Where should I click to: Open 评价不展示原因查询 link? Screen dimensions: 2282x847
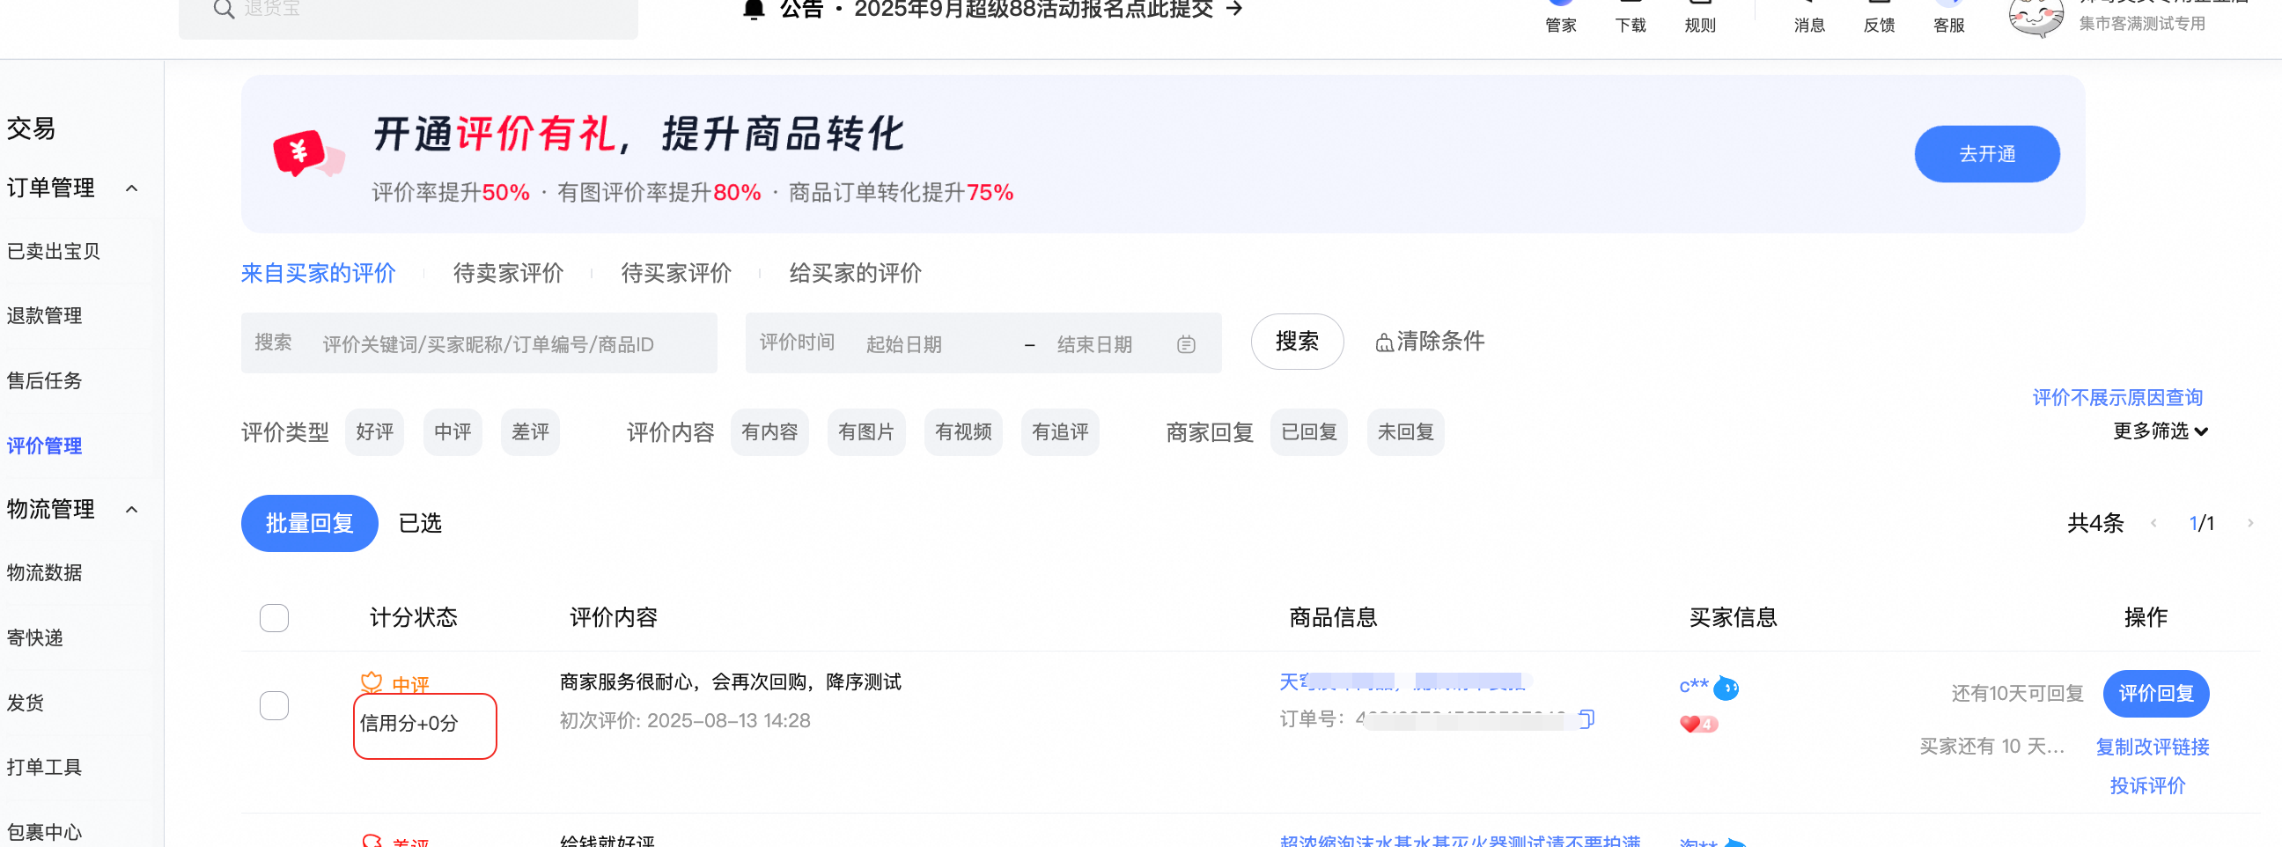pos(2117,398)
